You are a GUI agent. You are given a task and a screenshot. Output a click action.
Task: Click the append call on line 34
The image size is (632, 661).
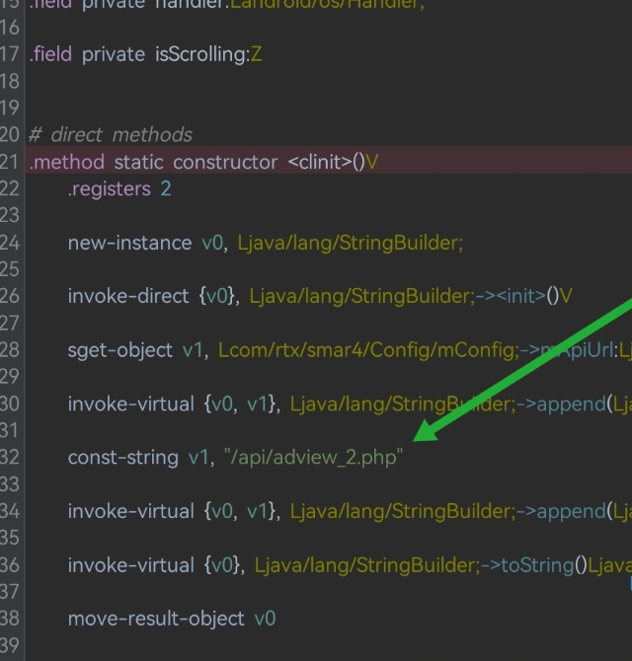point(573,511)
